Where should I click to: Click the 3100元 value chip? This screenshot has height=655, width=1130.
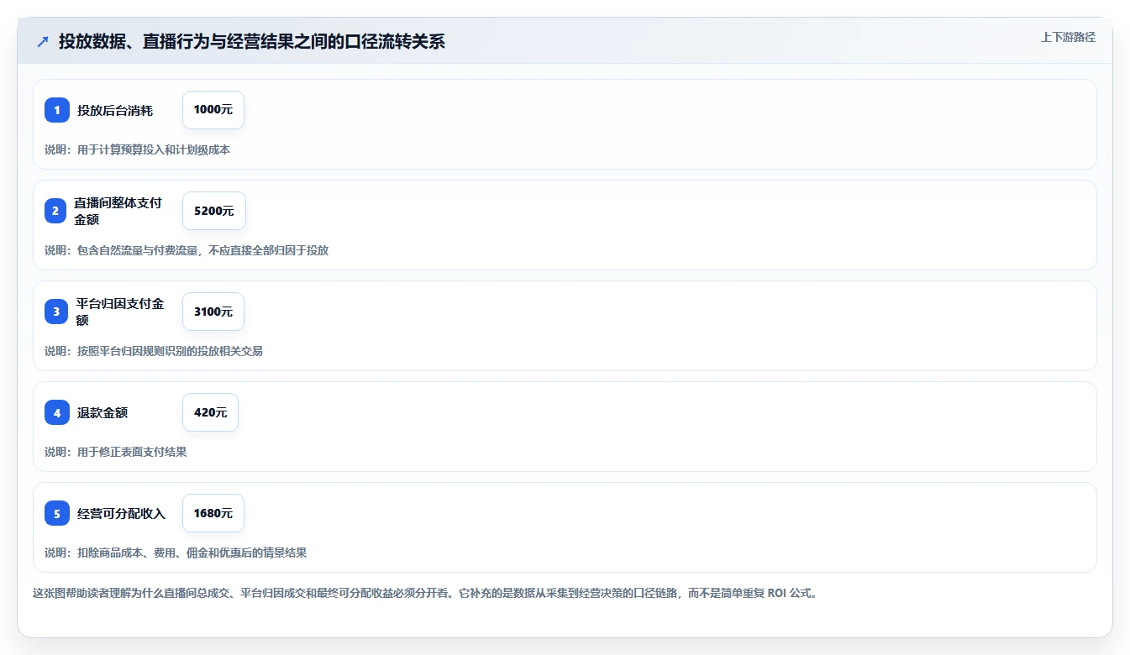click(x=213, y=312)
